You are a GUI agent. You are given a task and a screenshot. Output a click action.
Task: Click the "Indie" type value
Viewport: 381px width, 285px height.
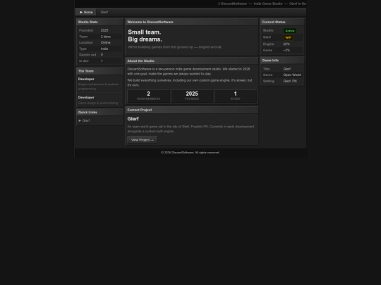tap(104, 49)
